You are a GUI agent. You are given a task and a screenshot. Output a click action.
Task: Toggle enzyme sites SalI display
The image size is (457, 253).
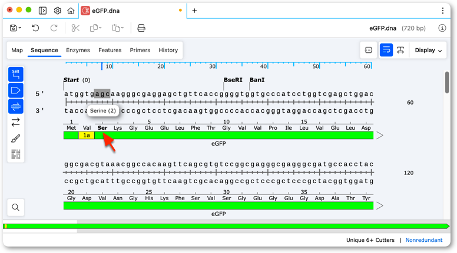[16, 75]
